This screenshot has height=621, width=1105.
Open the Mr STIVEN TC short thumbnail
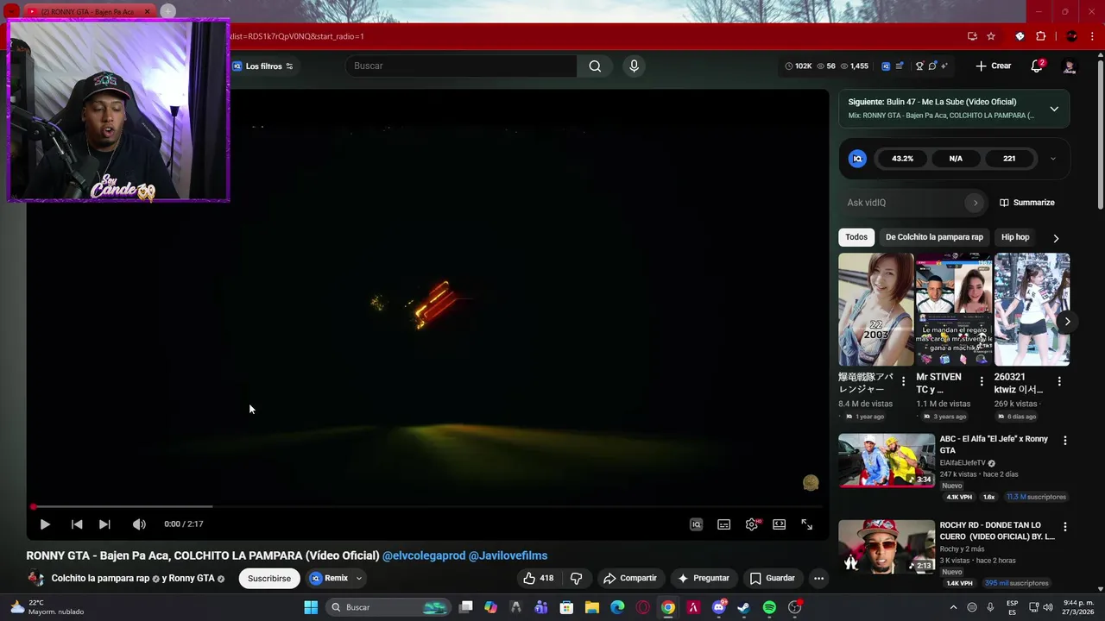coord(954,310)
